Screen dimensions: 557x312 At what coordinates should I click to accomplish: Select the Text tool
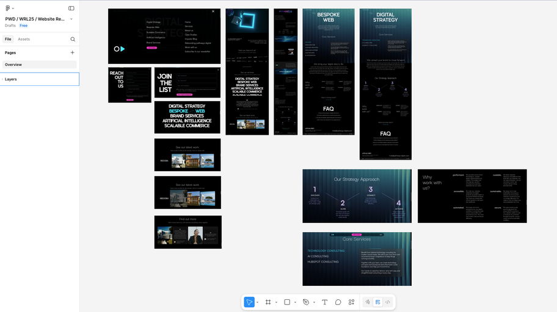click(324, 302)
